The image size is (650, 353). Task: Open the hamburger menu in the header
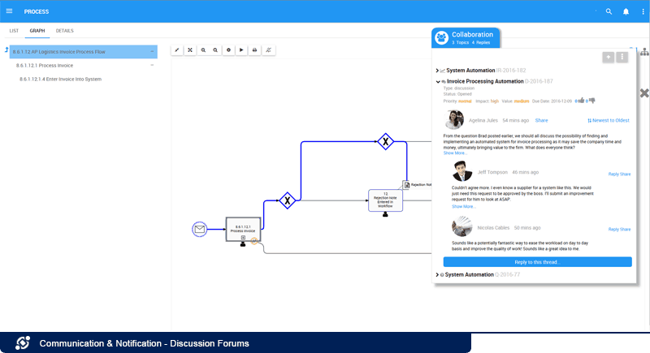point(10,11)
